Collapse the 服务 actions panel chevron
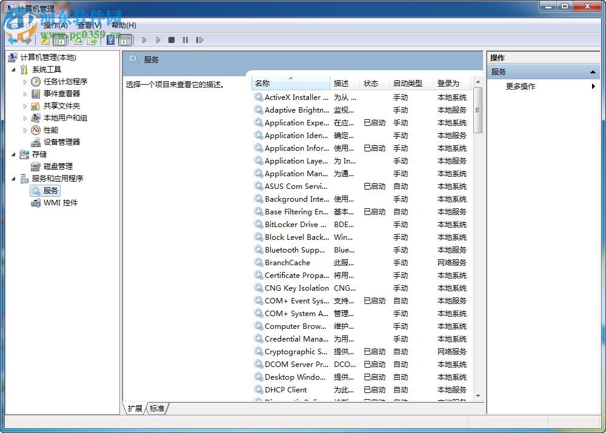 tap(592, 71)
